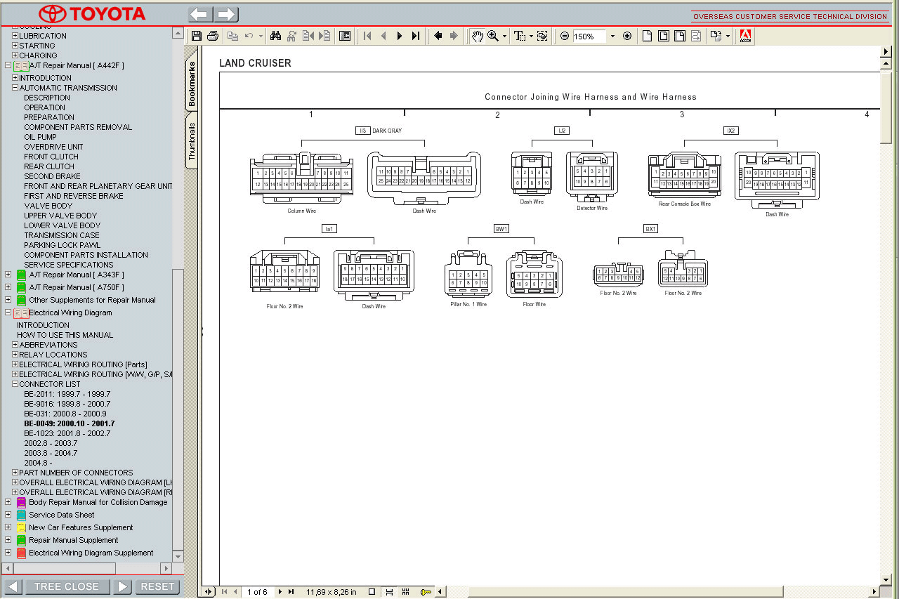Image resolution: width=899 pixels, height=599 pixels.
Task: Click the Reflow page icon
Action: tap(696, 36)
